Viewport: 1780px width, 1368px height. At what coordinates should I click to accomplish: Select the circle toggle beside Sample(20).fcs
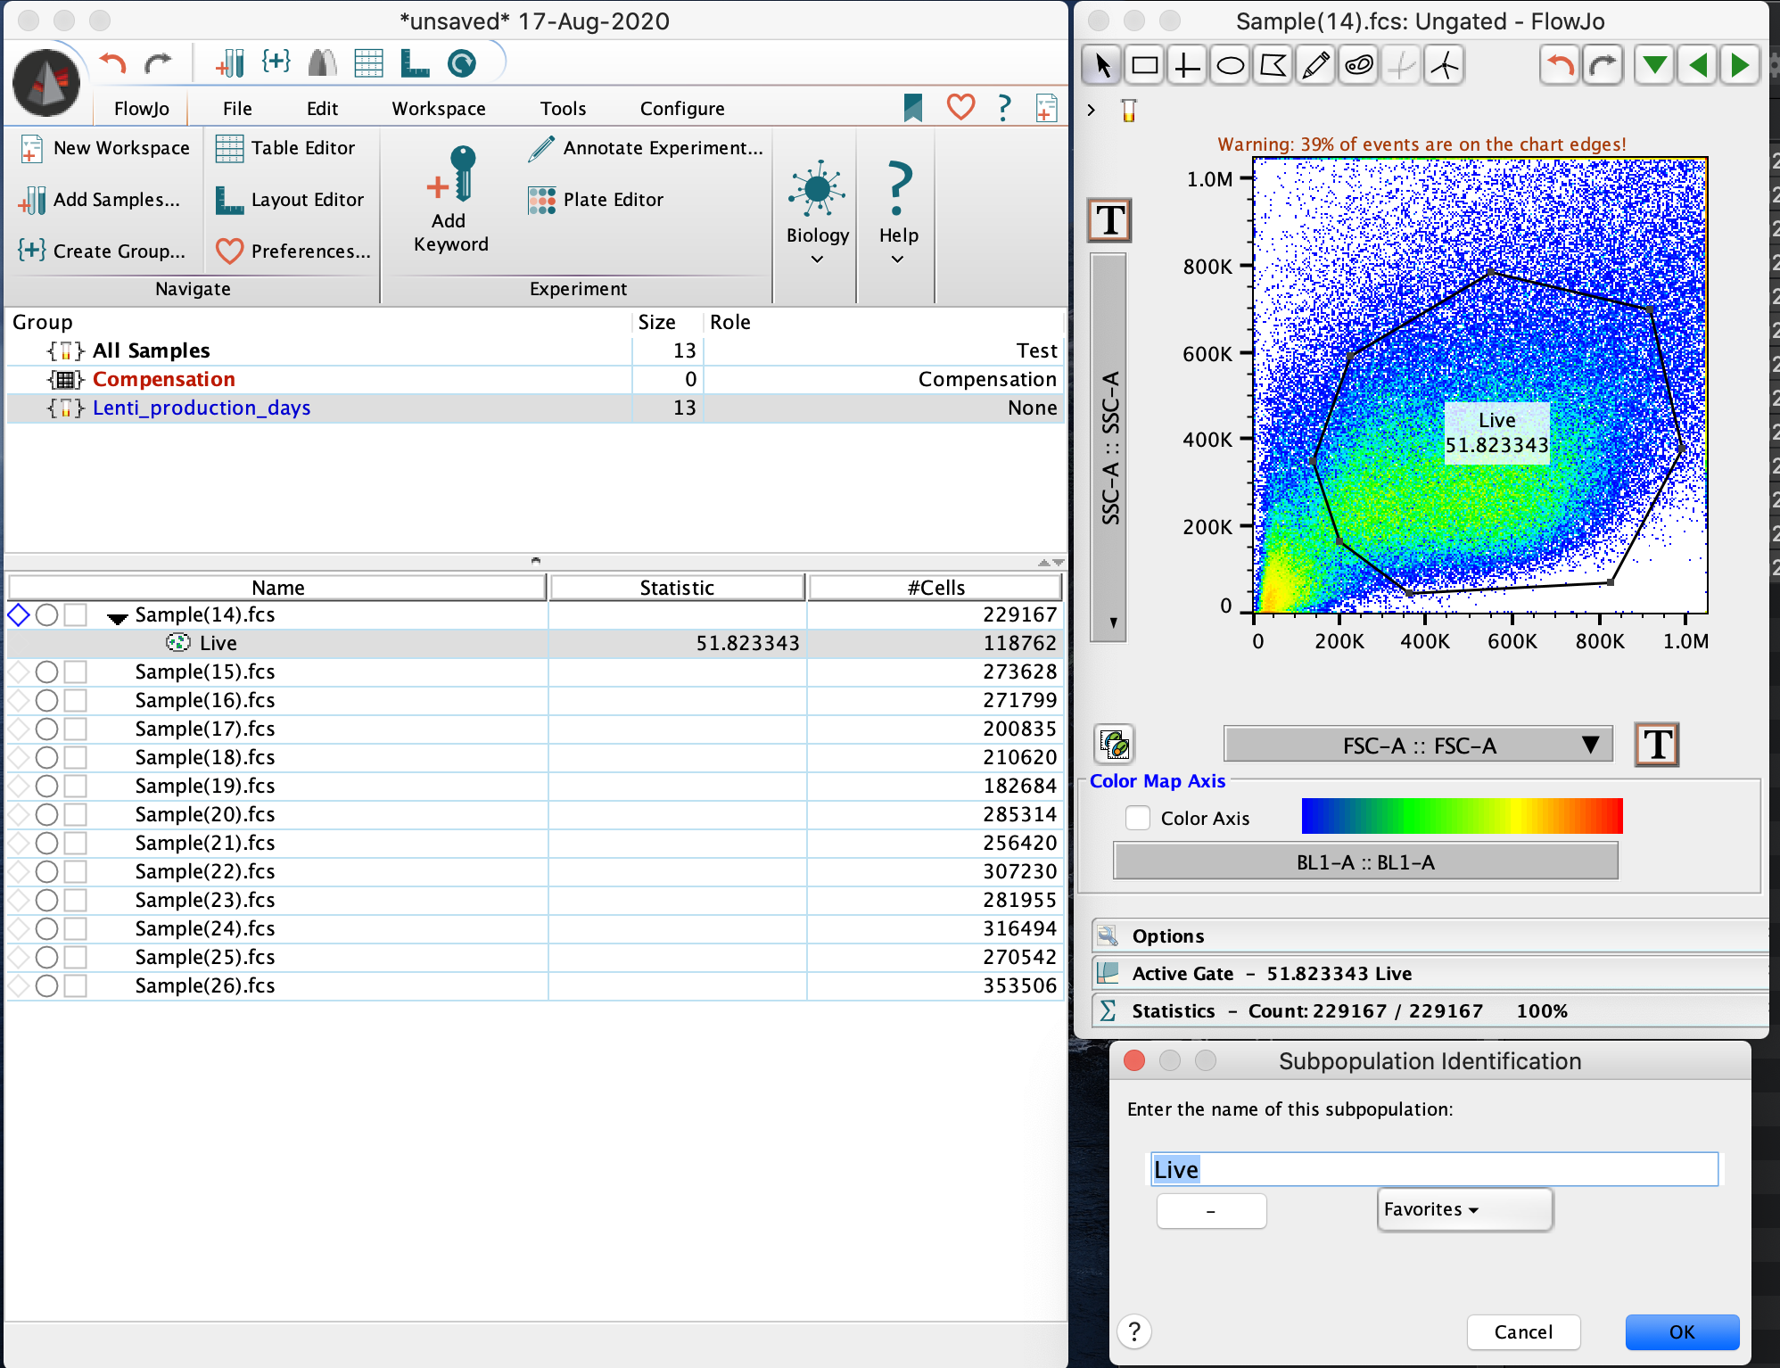pyautogui.click(x=46, y=814)
